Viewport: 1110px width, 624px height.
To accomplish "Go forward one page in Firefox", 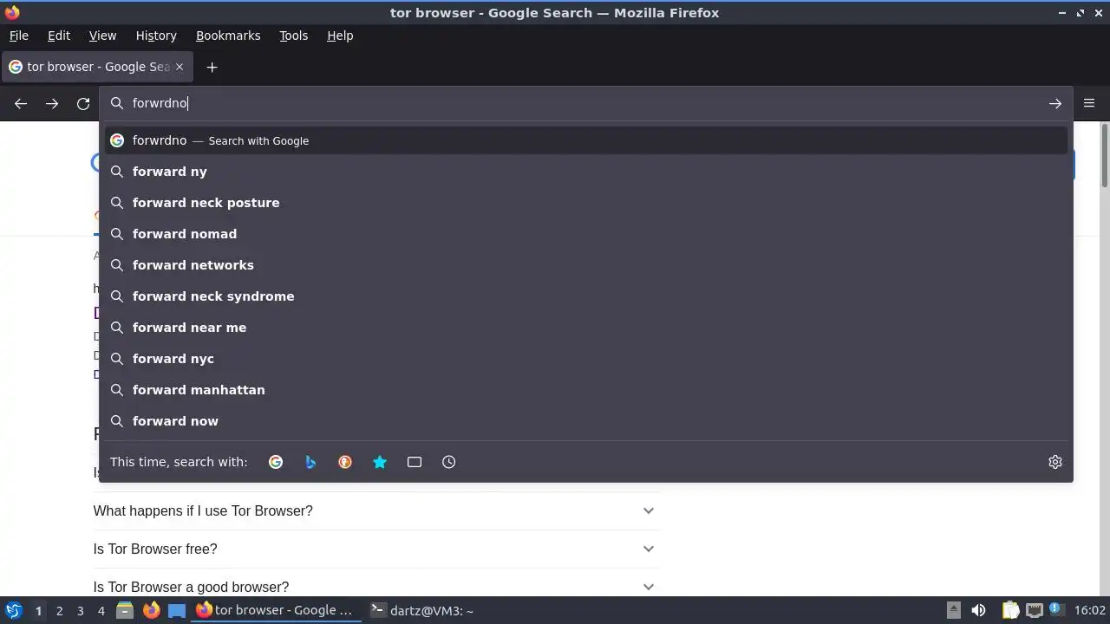I will click(52, 103).
